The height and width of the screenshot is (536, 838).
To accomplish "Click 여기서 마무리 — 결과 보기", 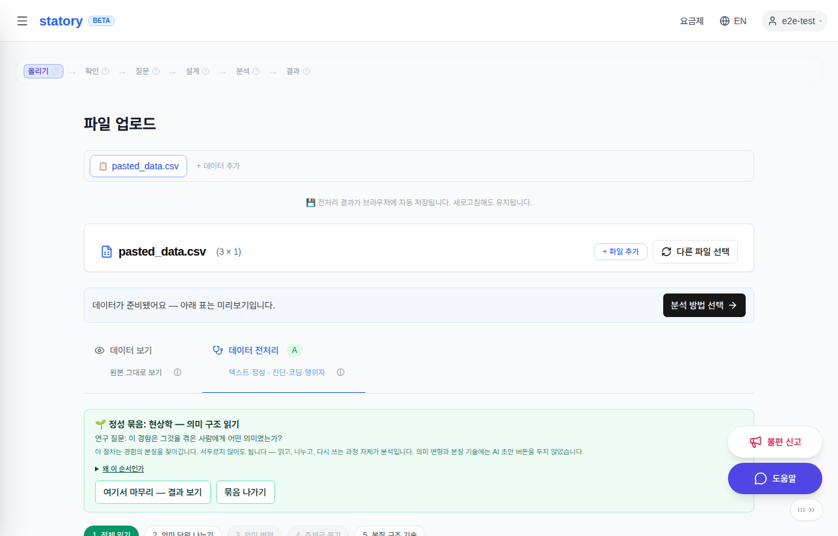I will [x=153, y=492].
